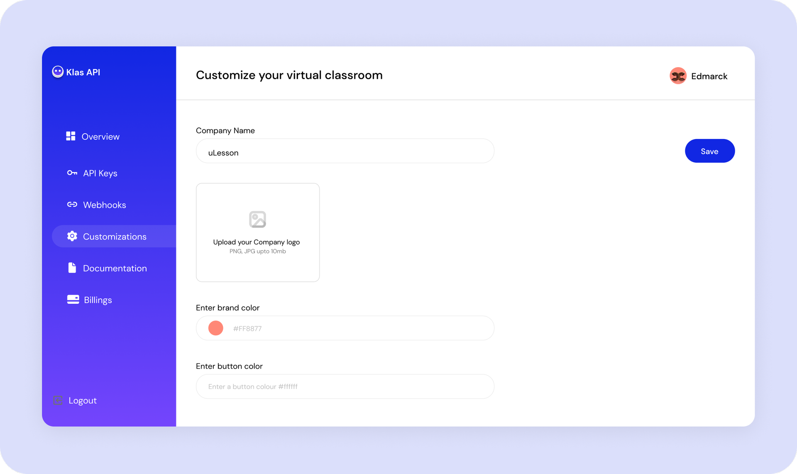Viewport: 797px width, 474px height.
Task: Click the Company Name input field
Action: [345, 152]
